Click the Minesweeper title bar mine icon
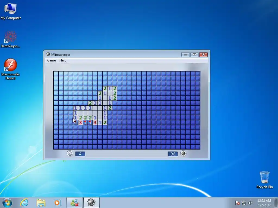 [x=48, y=54]
